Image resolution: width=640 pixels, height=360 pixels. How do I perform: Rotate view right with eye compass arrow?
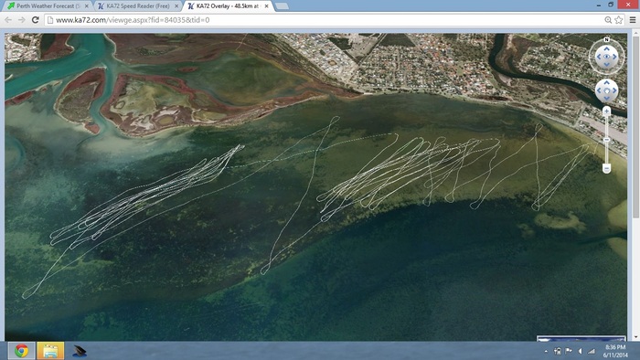point(614,57)
